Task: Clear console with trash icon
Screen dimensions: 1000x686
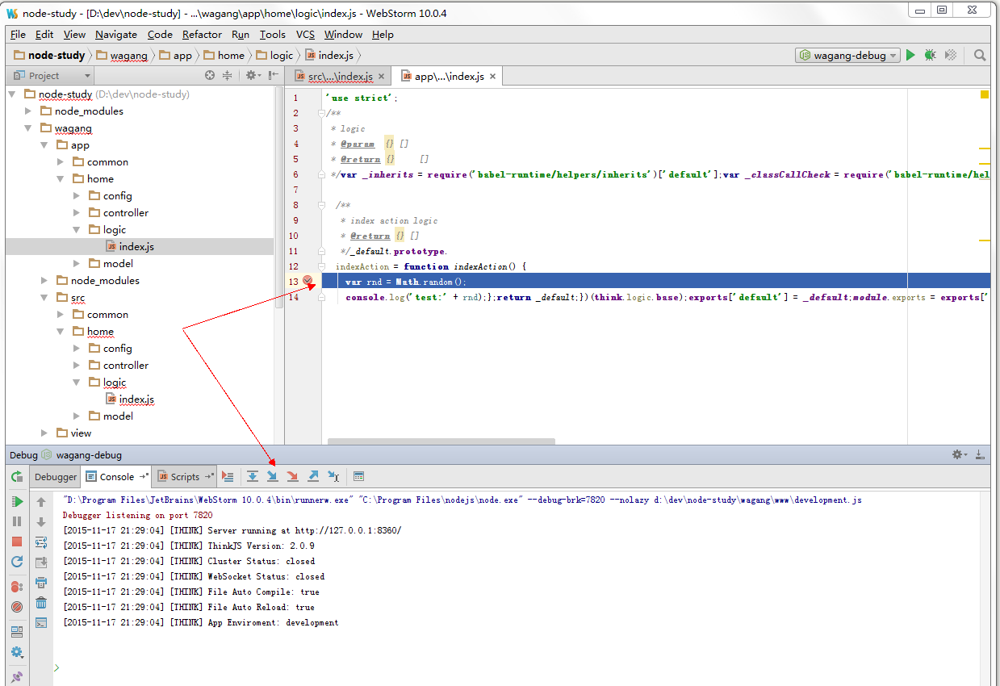Action: point(41,602)
